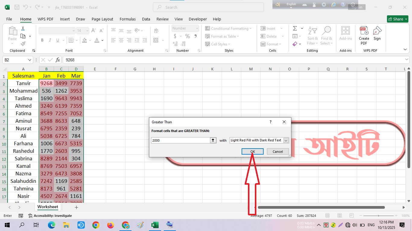Click the range selector icon beside 2000
412x231 pixels.
[x=213, y=140]
